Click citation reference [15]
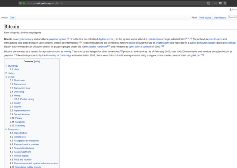The width and height of the screenshot is (237, 168). (x=202, y=55)
